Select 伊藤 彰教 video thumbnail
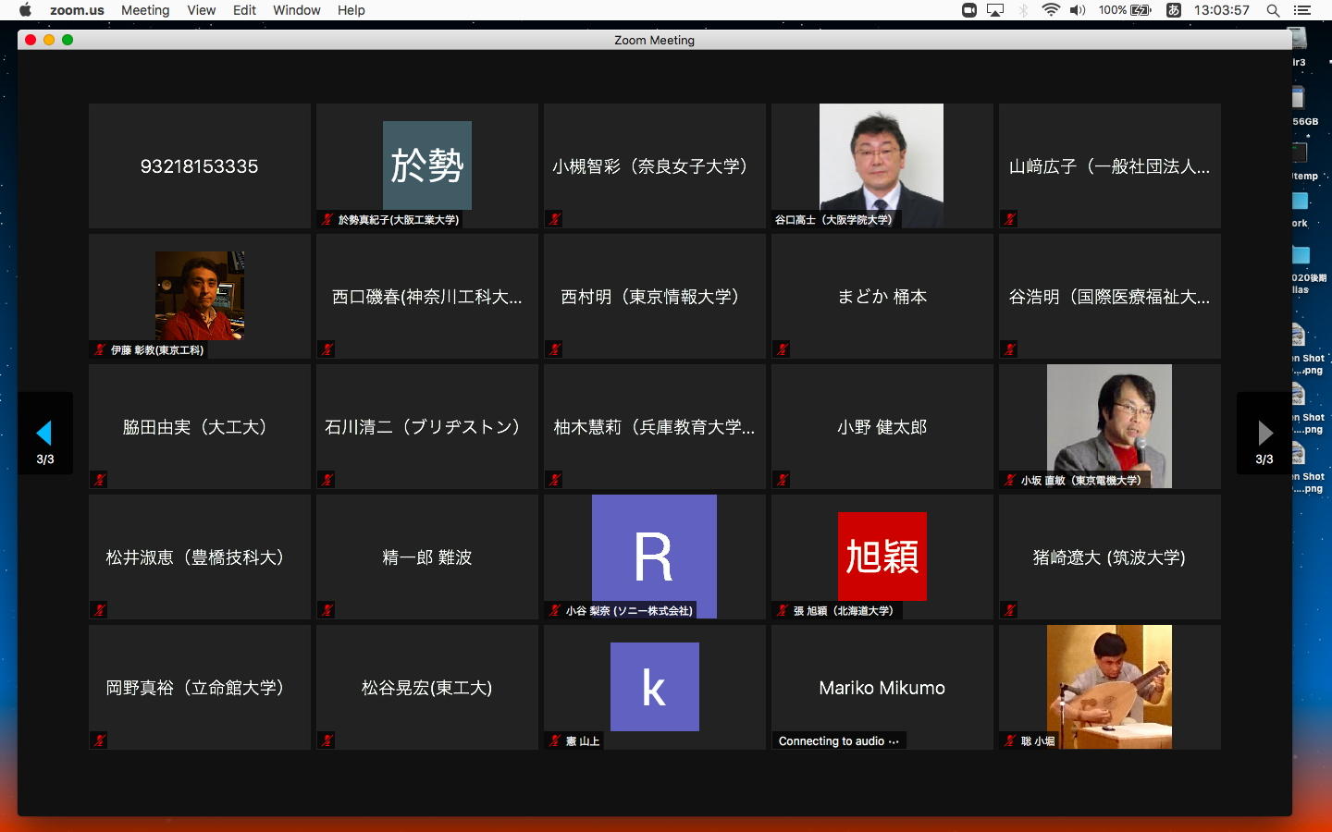Viewport: 1332px width, 832px height. (200, 296)
